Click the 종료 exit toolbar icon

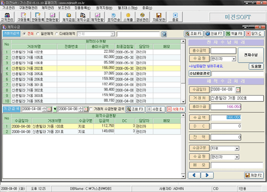click(x=175, y=17)
